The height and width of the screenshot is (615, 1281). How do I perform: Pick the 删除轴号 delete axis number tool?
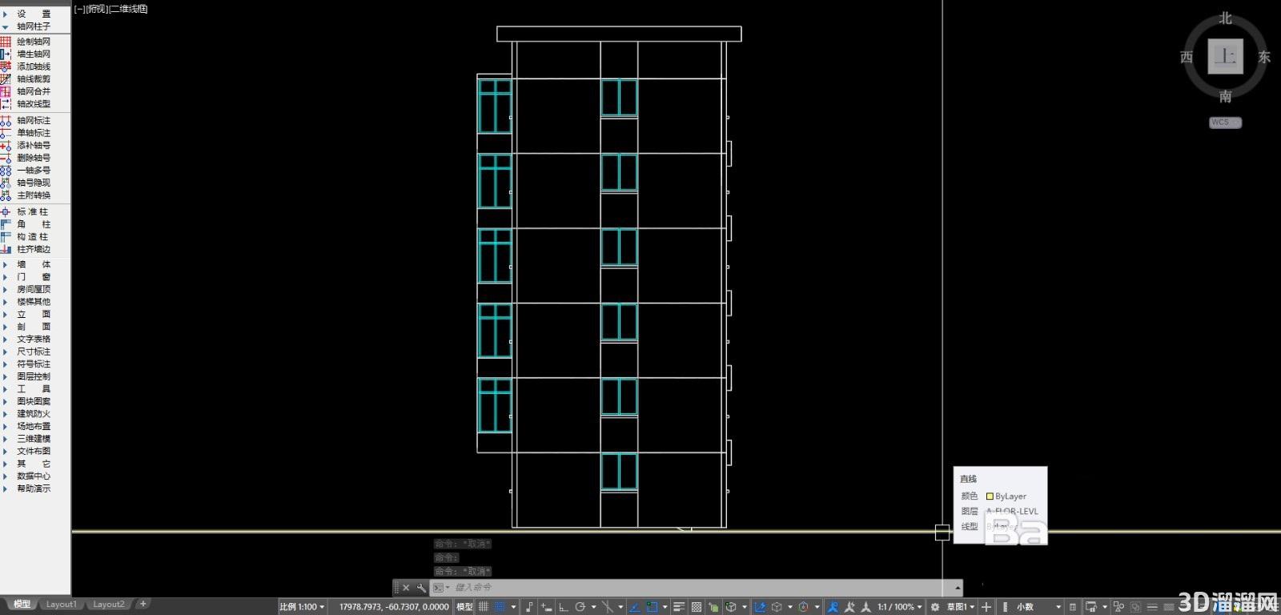[x=33, y=158]
